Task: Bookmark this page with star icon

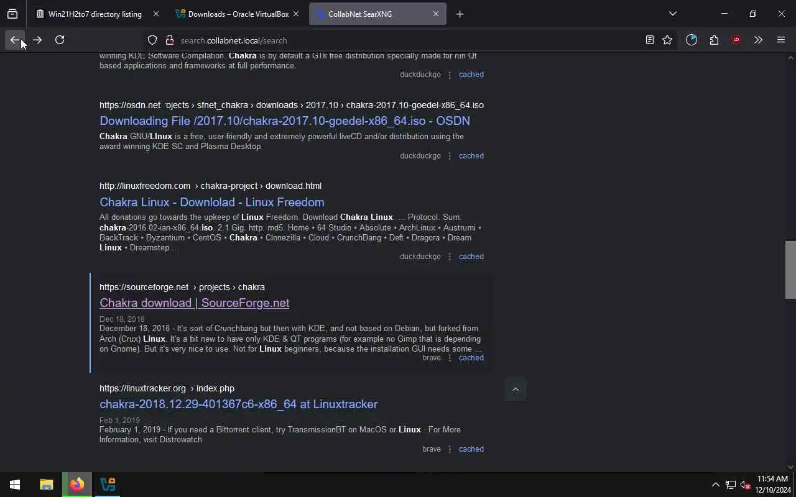Action: tap(667, 40)
